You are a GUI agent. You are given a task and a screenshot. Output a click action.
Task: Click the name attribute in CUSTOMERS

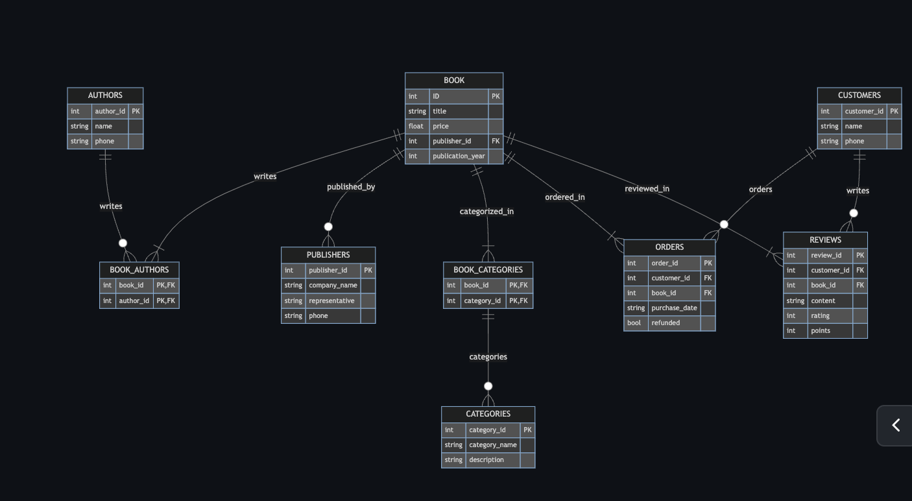point(864,127)
